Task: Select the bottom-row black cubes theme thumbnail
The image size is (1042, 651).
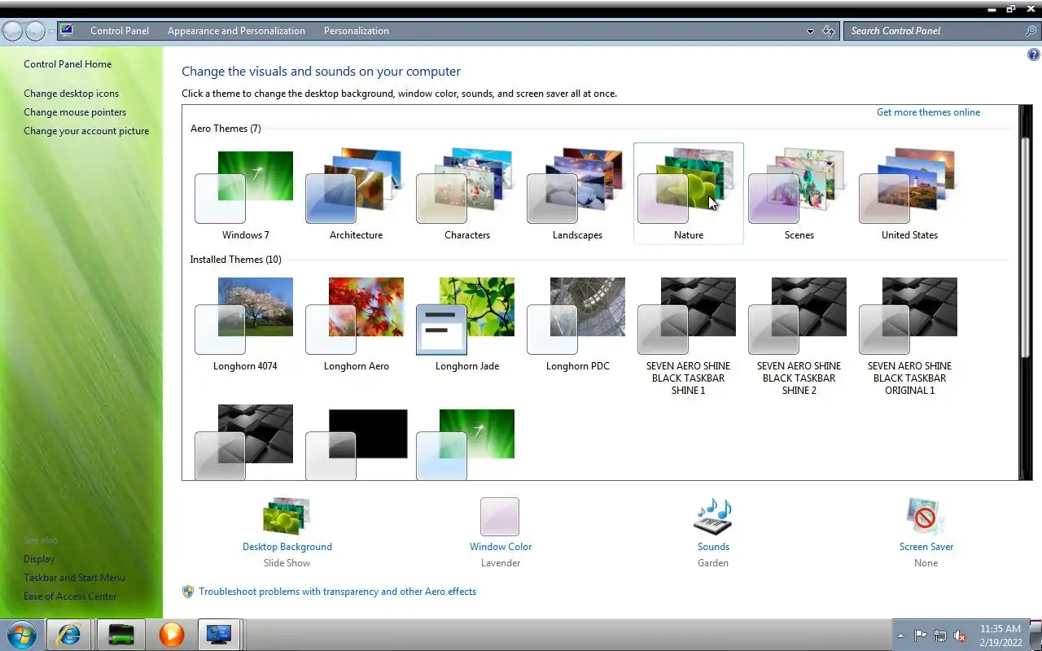Action: coord(244,442)
